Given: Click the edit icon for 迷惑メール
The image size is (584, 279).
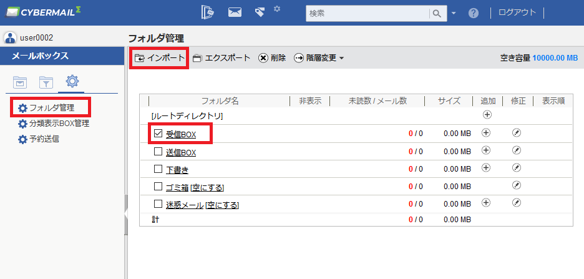Looking at the screenshot, I should point(516,203).
